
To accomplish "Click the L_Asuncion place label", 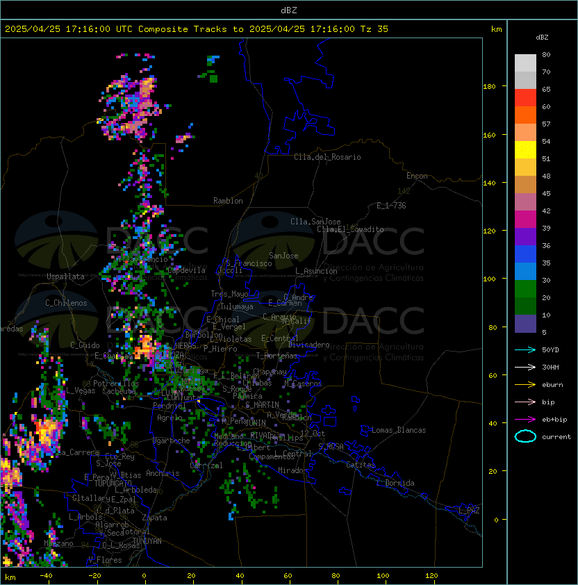I will [x=316, y=271].
